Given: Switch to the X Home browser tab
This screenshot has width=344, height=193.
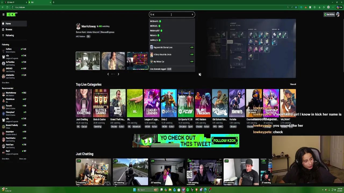Looking at the screenshot, I should (x=15, y=2).
